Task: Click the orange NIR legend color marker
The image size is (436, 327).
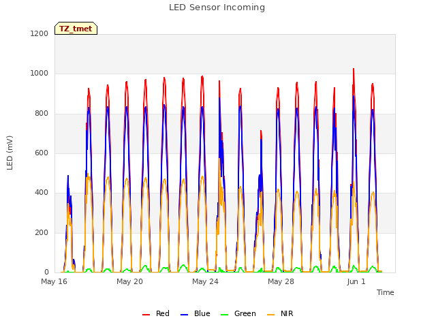Action: coord(270,315)
